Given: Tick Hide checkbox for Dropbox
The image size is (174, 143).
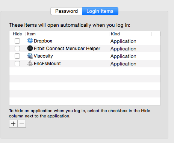Looking at the screenshot, I should click(17, 41).
